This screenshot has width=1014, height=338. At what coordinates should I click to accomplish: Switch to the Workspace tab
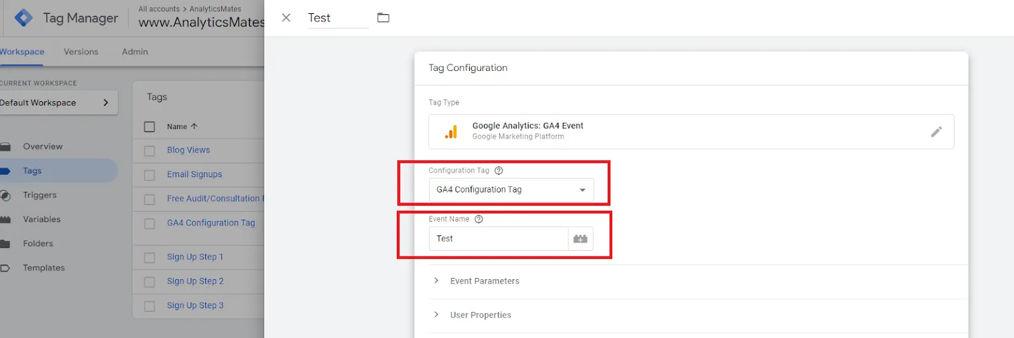pos(22,52)
